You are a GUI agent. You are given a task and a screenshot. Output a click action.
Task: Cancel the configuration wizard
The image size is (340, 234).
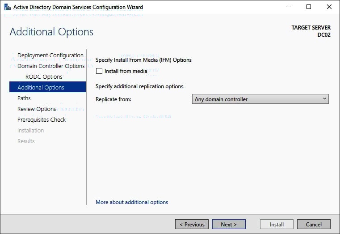[314, 224]
